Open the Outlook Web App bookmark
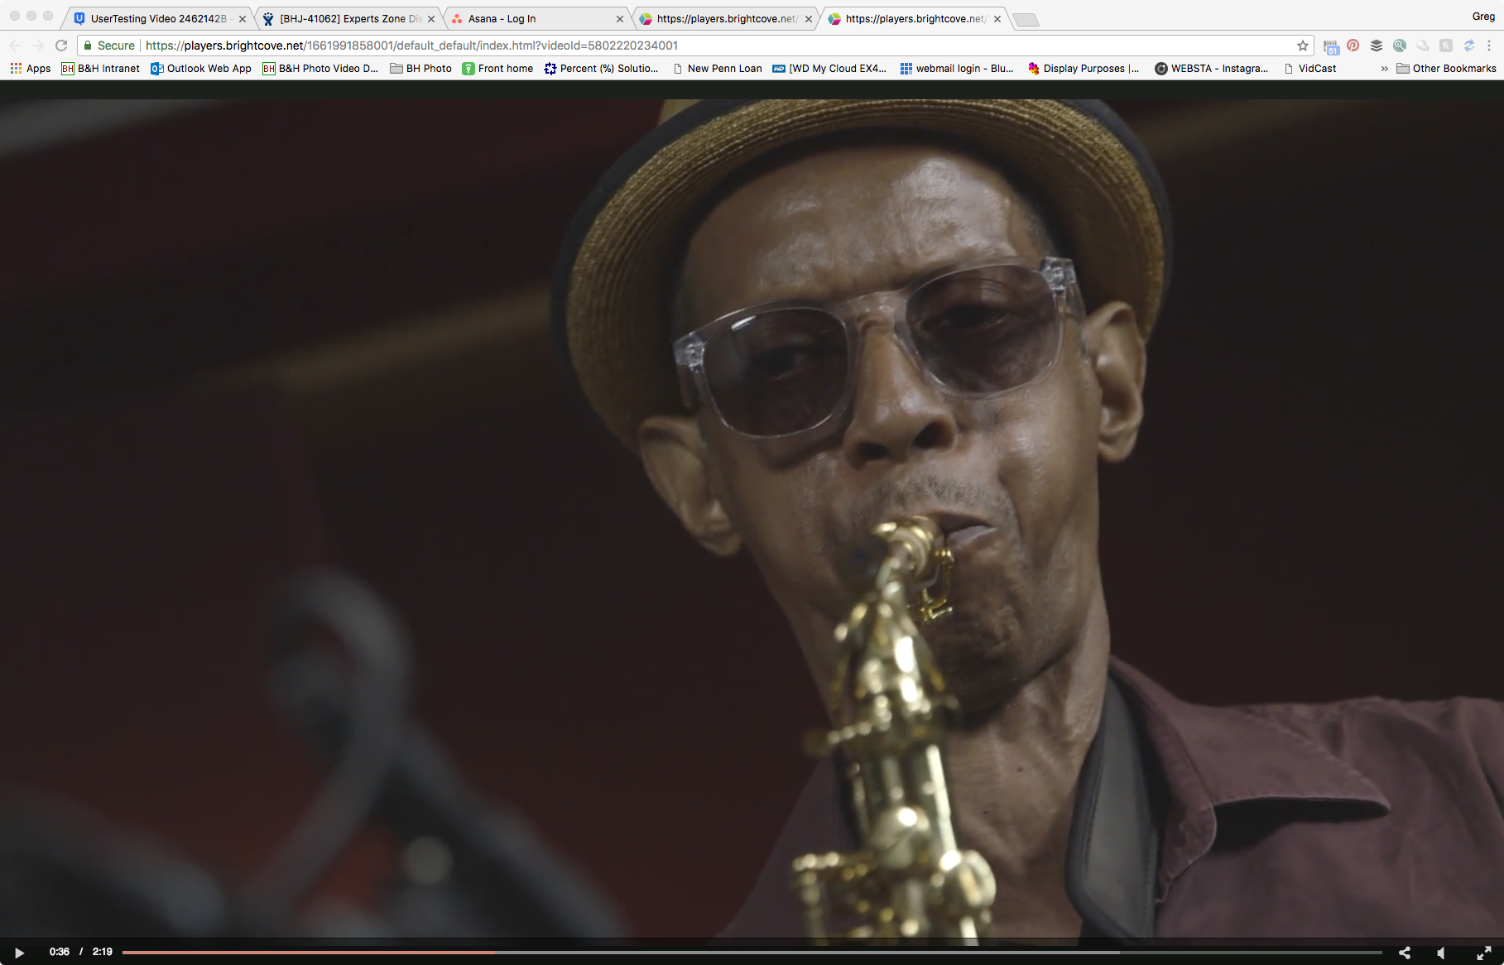The height and width of the screenshot is (965, 1504). (x=201, y=69)
